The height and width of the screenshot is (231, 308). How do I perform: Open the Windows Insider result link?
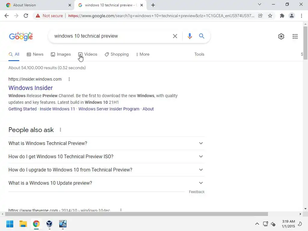[x=30, y=88]
